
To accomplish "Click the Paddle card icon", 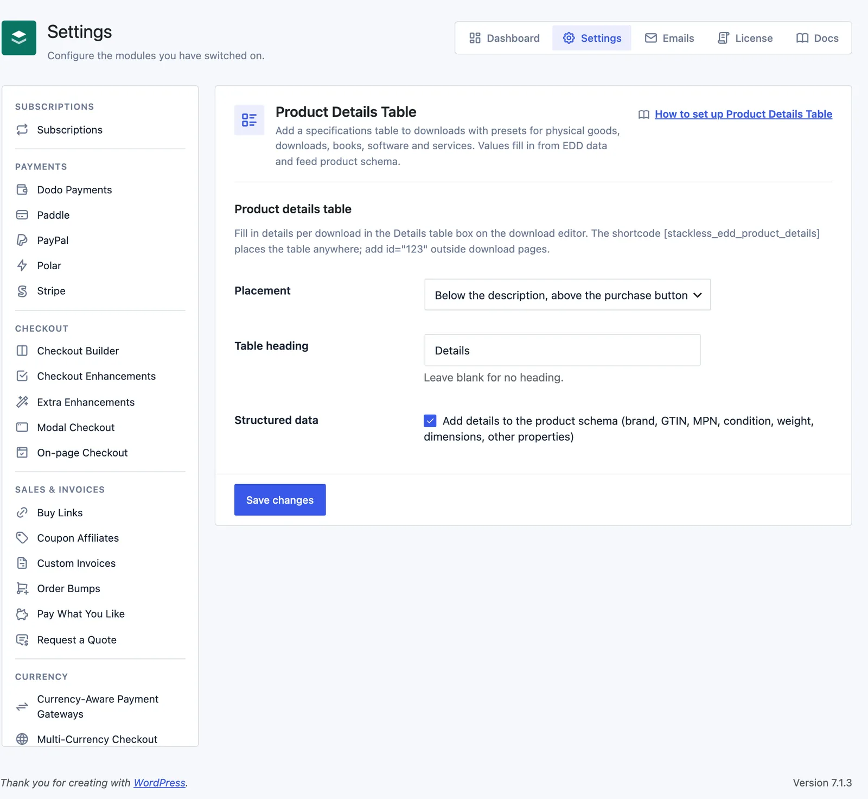I will point(22,215).
